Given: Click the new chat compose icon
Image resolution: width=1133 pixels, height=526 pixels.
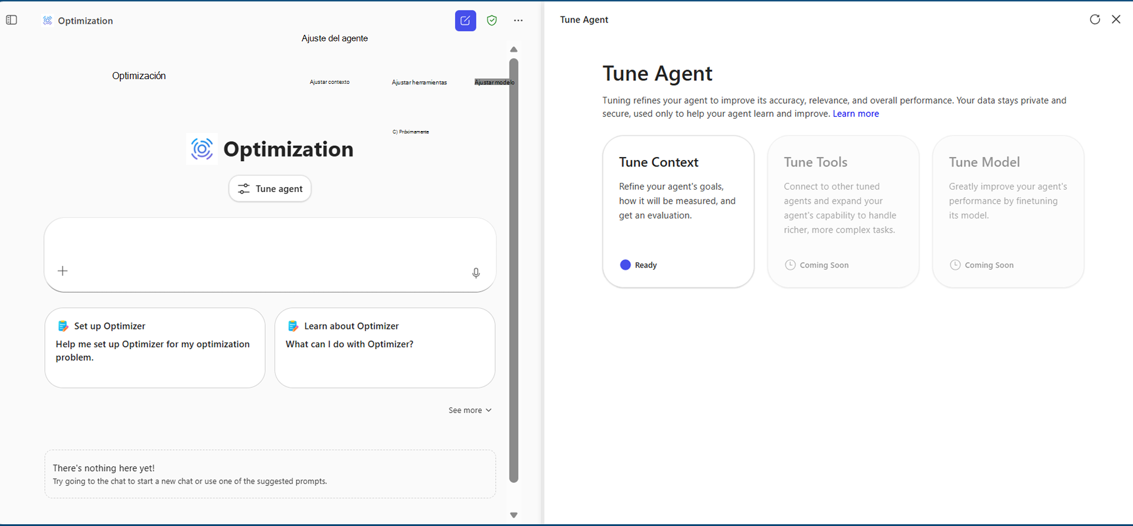Looking at the screenshot, I should tap(465, 21).
